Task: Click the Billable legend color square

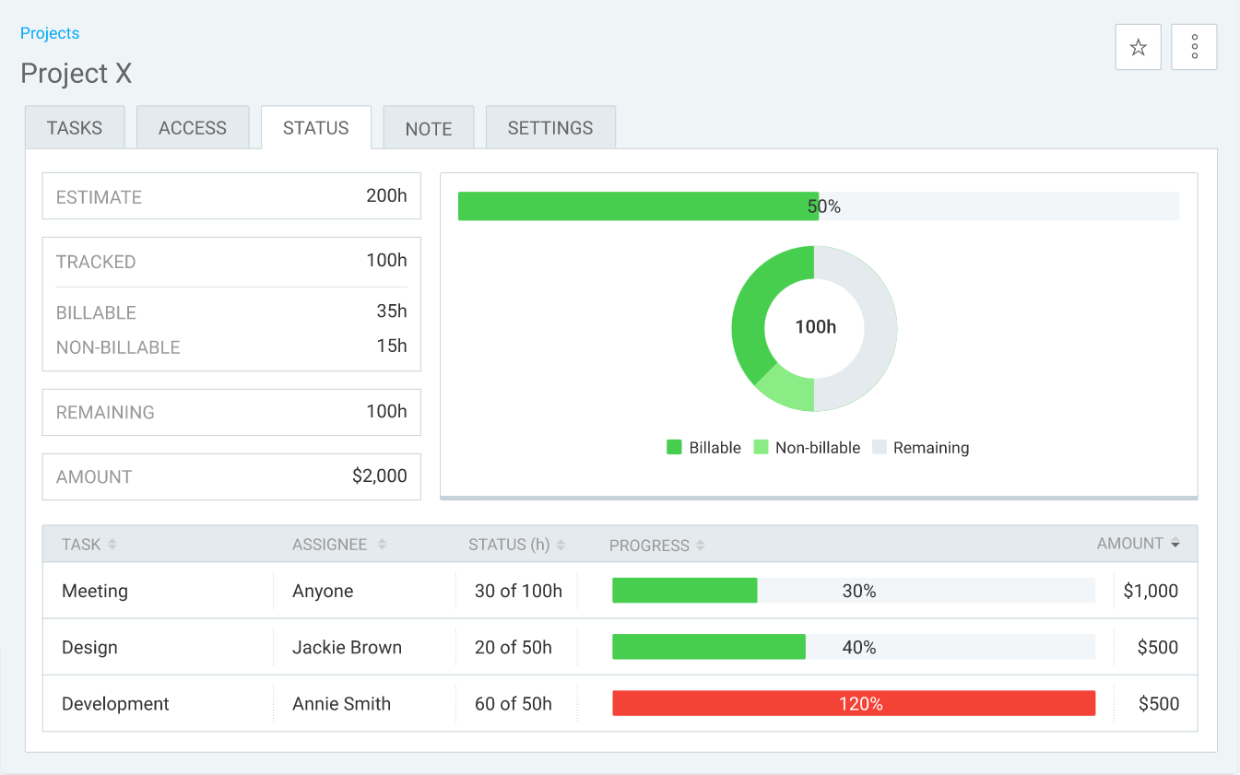Action: [x=673, y=447]
